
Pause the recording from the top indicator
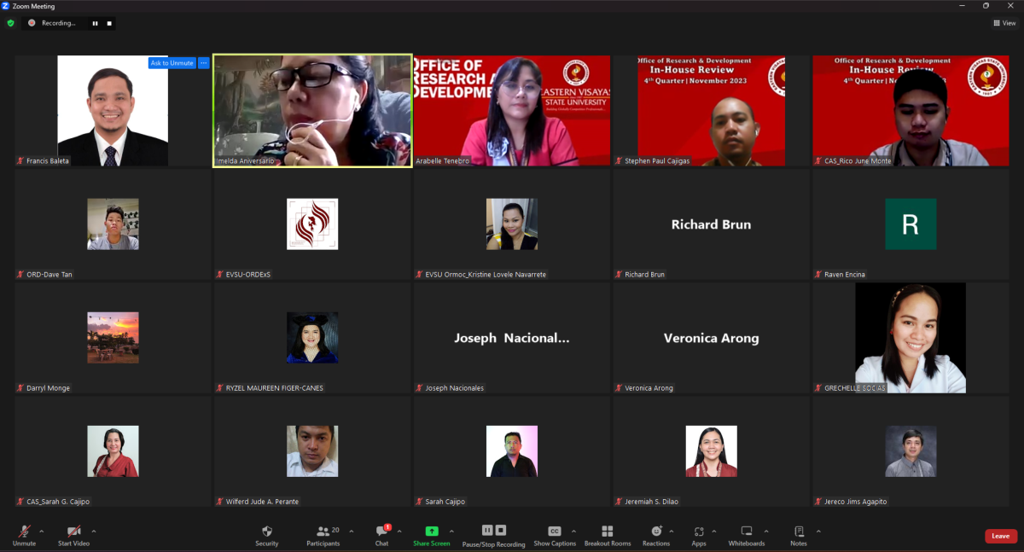95,23
